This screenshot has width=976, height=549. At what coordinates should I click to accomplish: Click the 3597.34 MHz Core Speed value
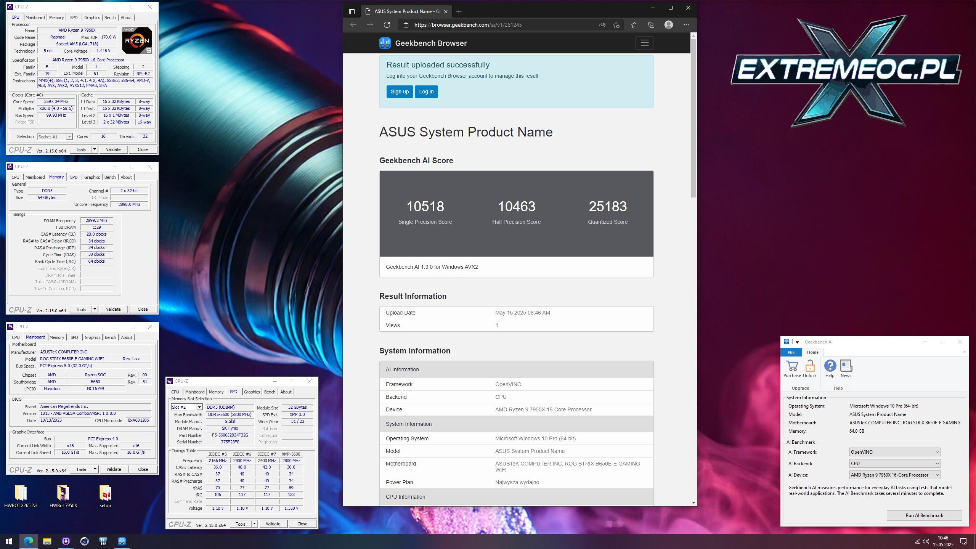[x=56, y=102]
